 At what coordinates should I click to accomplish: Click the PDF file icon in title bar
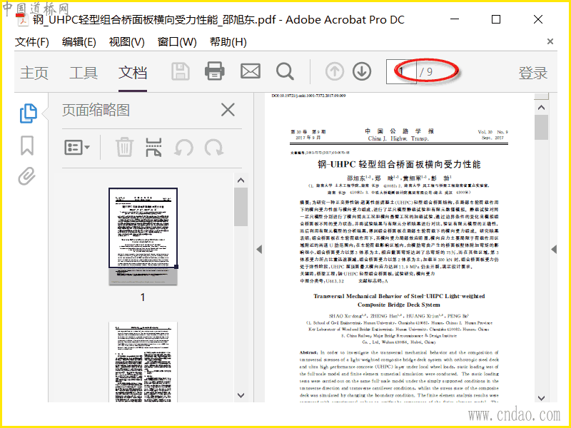[23, 20]
